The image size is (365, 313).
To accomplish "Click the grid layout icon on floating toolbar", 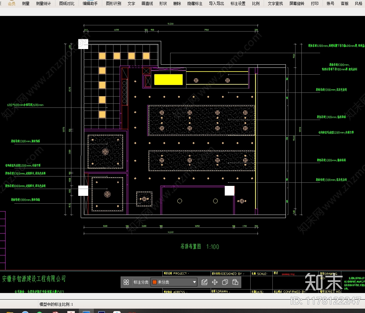I will [x=126, y=282].
